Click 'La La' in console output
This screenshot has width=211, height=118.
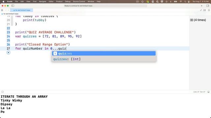coord(5,108)
